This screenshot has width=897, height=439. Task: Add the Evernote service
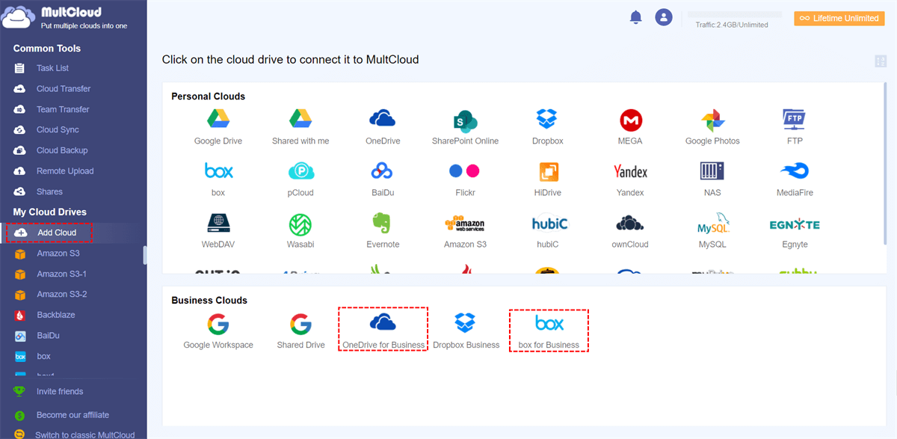pos(383,230)
